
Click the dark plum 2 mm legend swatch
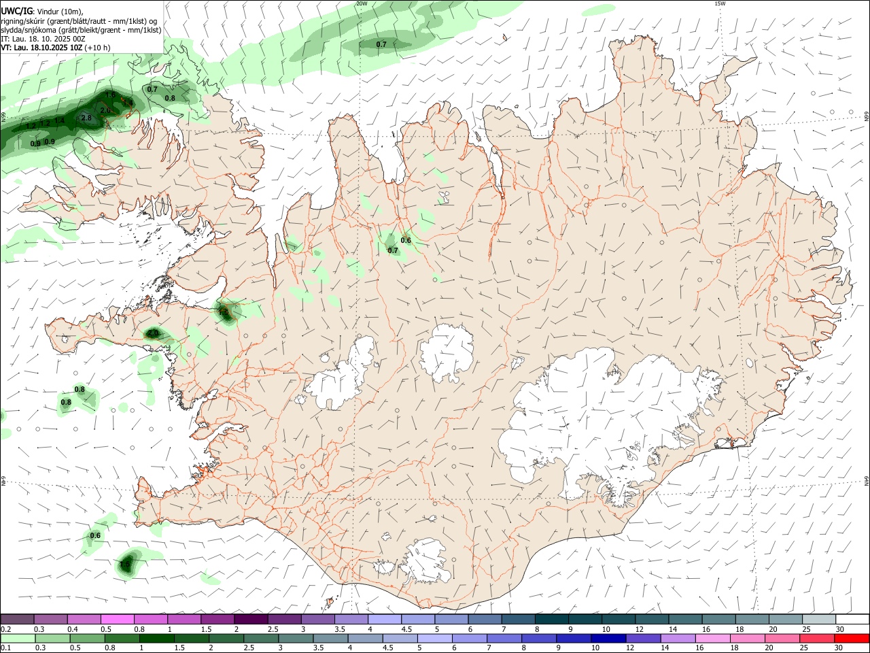[251, 619]
